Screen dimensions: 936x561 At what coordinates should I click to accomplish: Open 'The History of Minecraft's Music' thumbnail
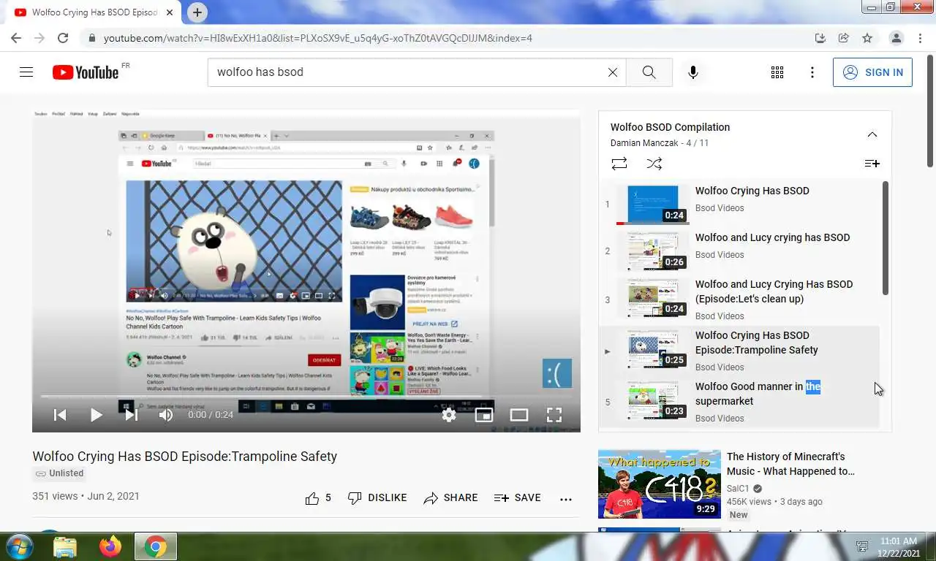(660, 484)
